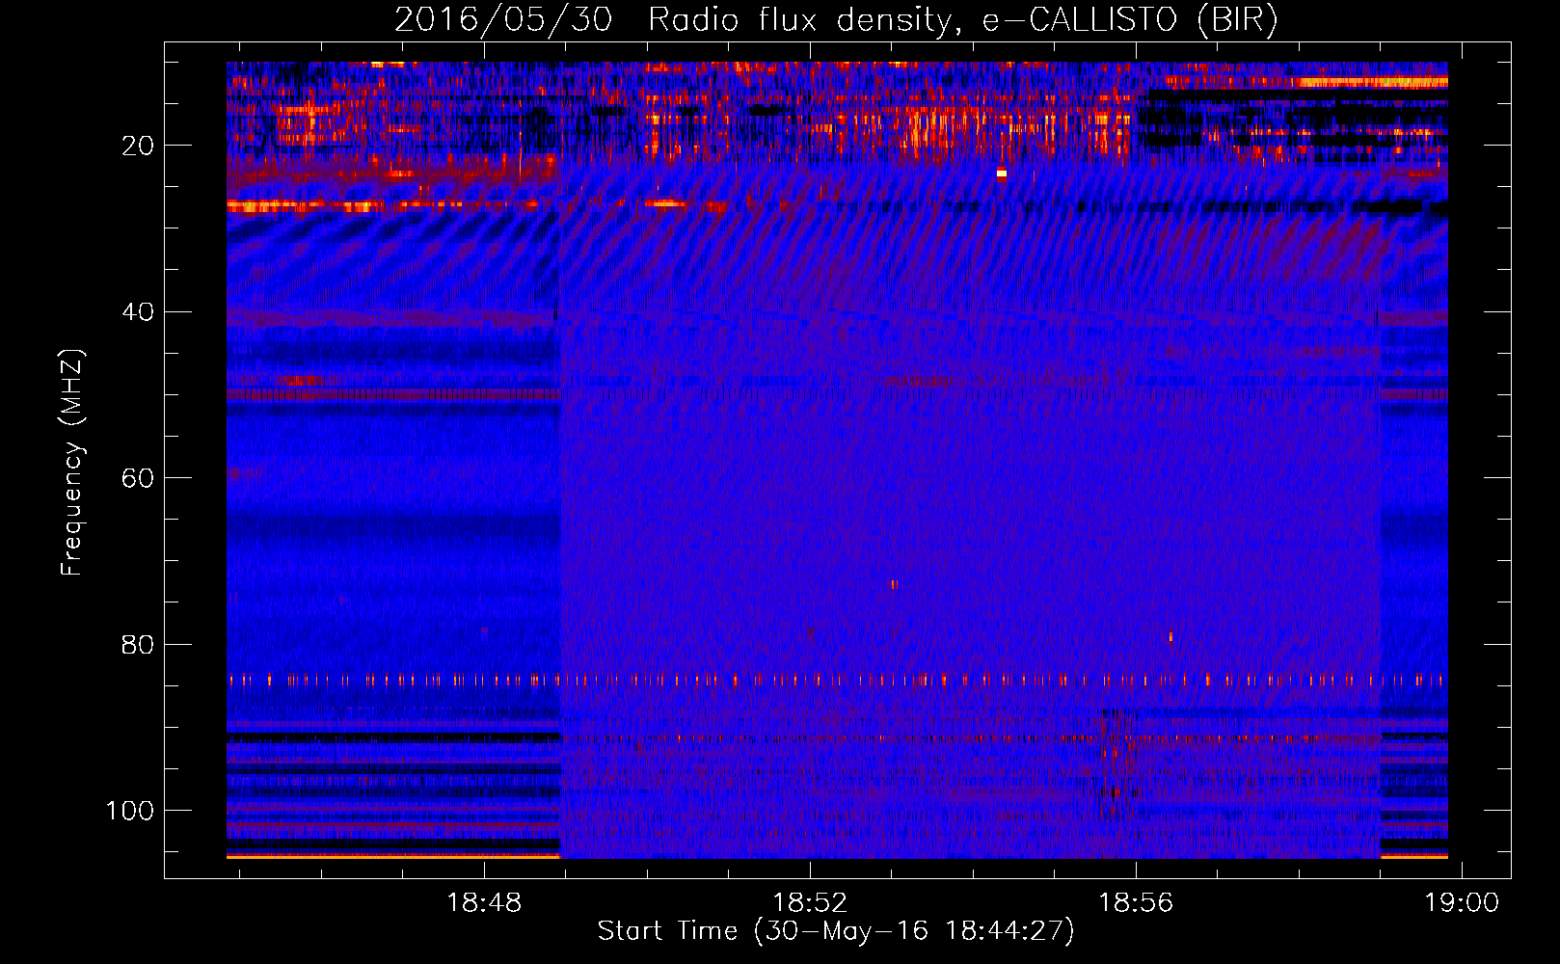This screenshot has width=1560, height=964.
Task: Click the 18:56 time tick label
Action: 1136,903
